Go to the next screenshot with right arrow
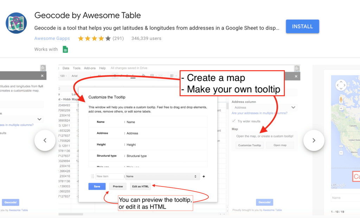Image resolution: width=360 pixels, height=218 pixels. click(x=314, y=141)
